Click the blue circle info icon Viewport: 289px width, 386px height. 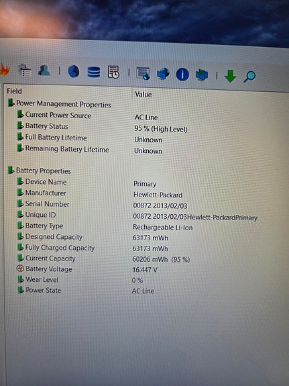tap(182, 75)
